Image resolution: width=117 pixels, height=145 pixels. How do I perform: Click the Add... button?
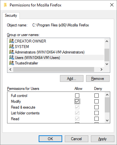pos(72,79)
